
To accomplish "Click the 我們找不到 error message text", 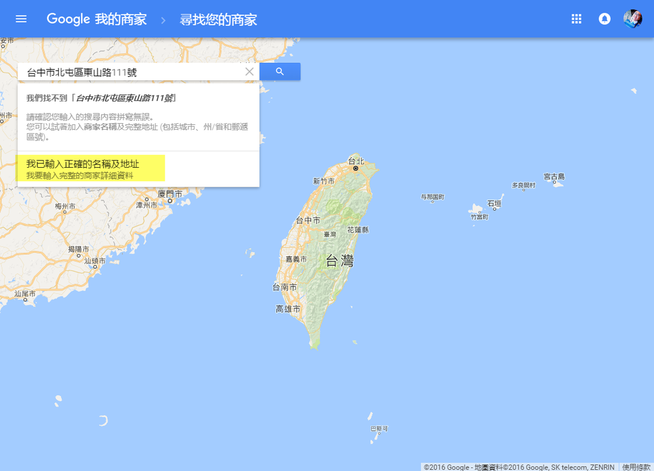I will [x=101, y=98].
